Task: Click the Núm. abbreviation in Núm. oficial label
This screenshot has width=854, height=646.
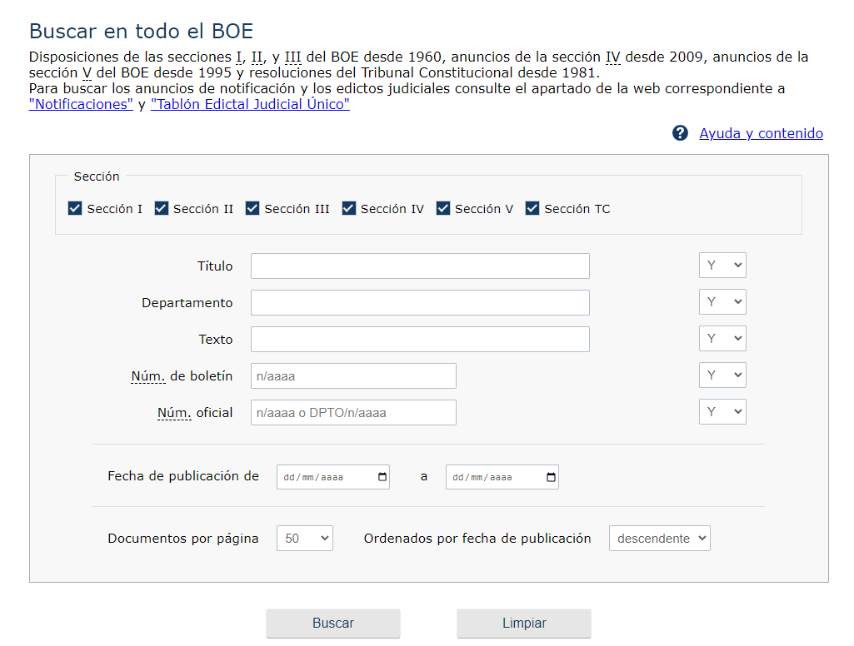Action: tap(174, 413)
